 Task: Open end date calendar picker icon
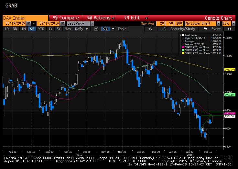(62, 24)
